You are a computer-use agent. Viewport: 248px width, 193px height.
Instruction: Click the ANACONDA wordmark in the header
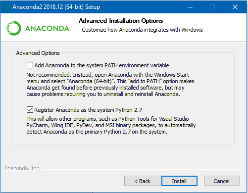coord(47,29)
